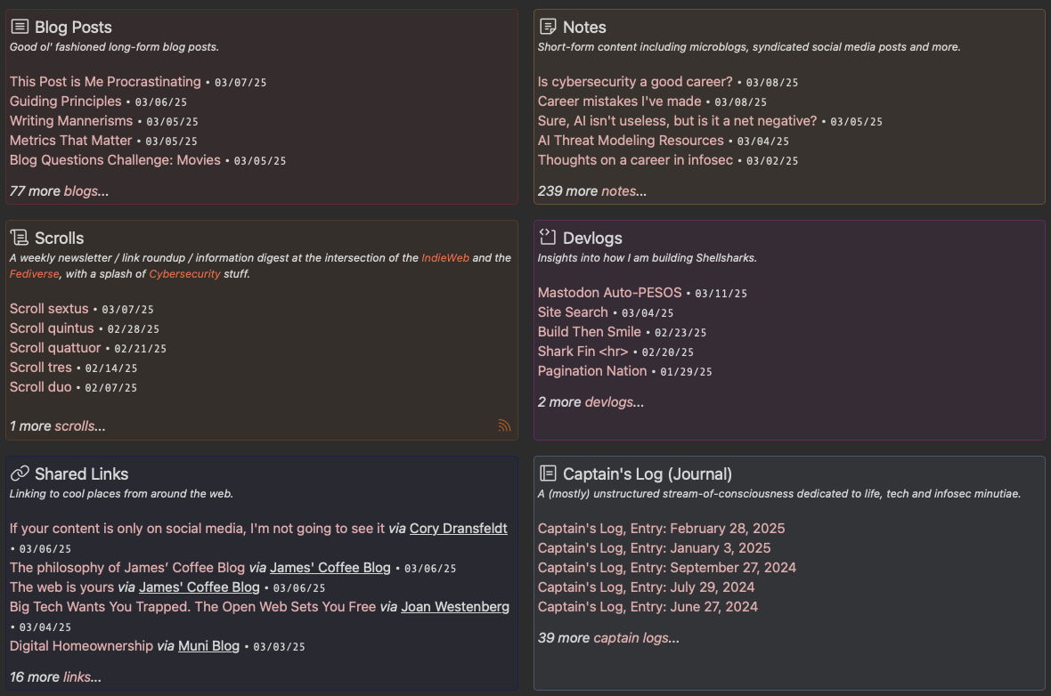View more notes link
Screen dimensions: 1051x696
[x=619, y=191]
